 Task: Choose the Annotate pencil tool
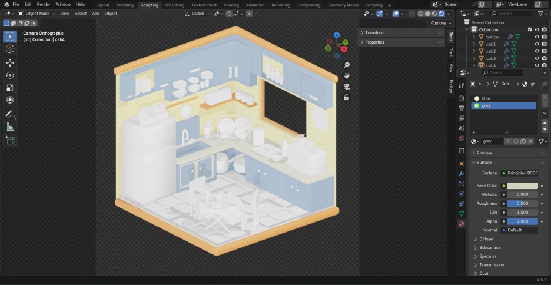click(10, 114)
